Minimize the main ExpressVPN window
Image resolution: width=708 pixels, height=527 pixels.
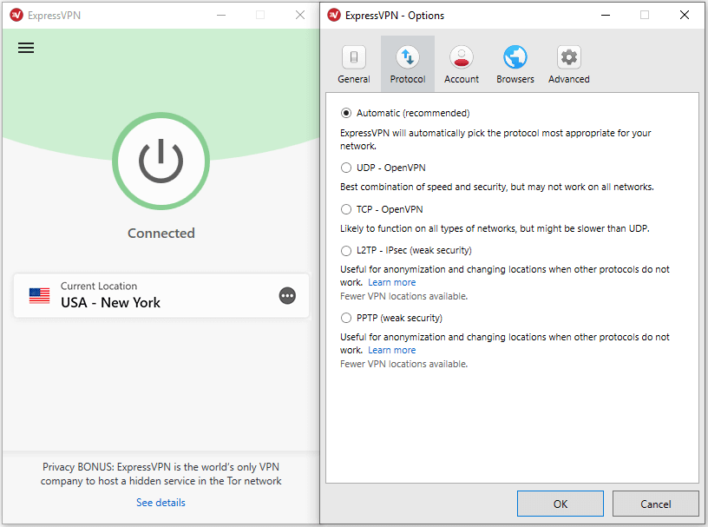point(221,16)
